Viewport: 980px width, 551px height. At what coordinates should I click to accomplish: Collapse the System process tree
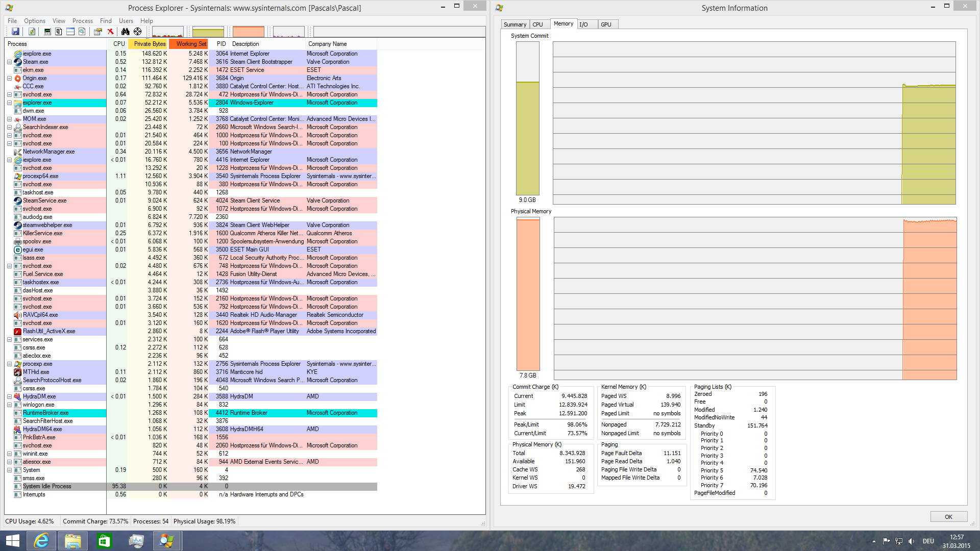pyautogui.click(x=9, y=470)
